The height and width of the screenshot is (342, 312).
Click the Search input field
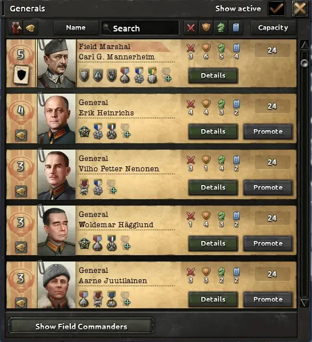point(140,28)
